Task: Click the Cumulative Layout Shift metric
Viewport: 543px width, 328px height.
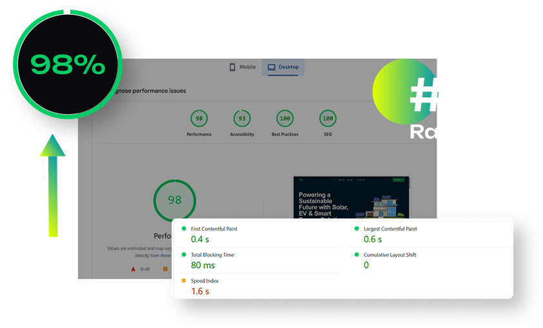Action: click(390, 255)
